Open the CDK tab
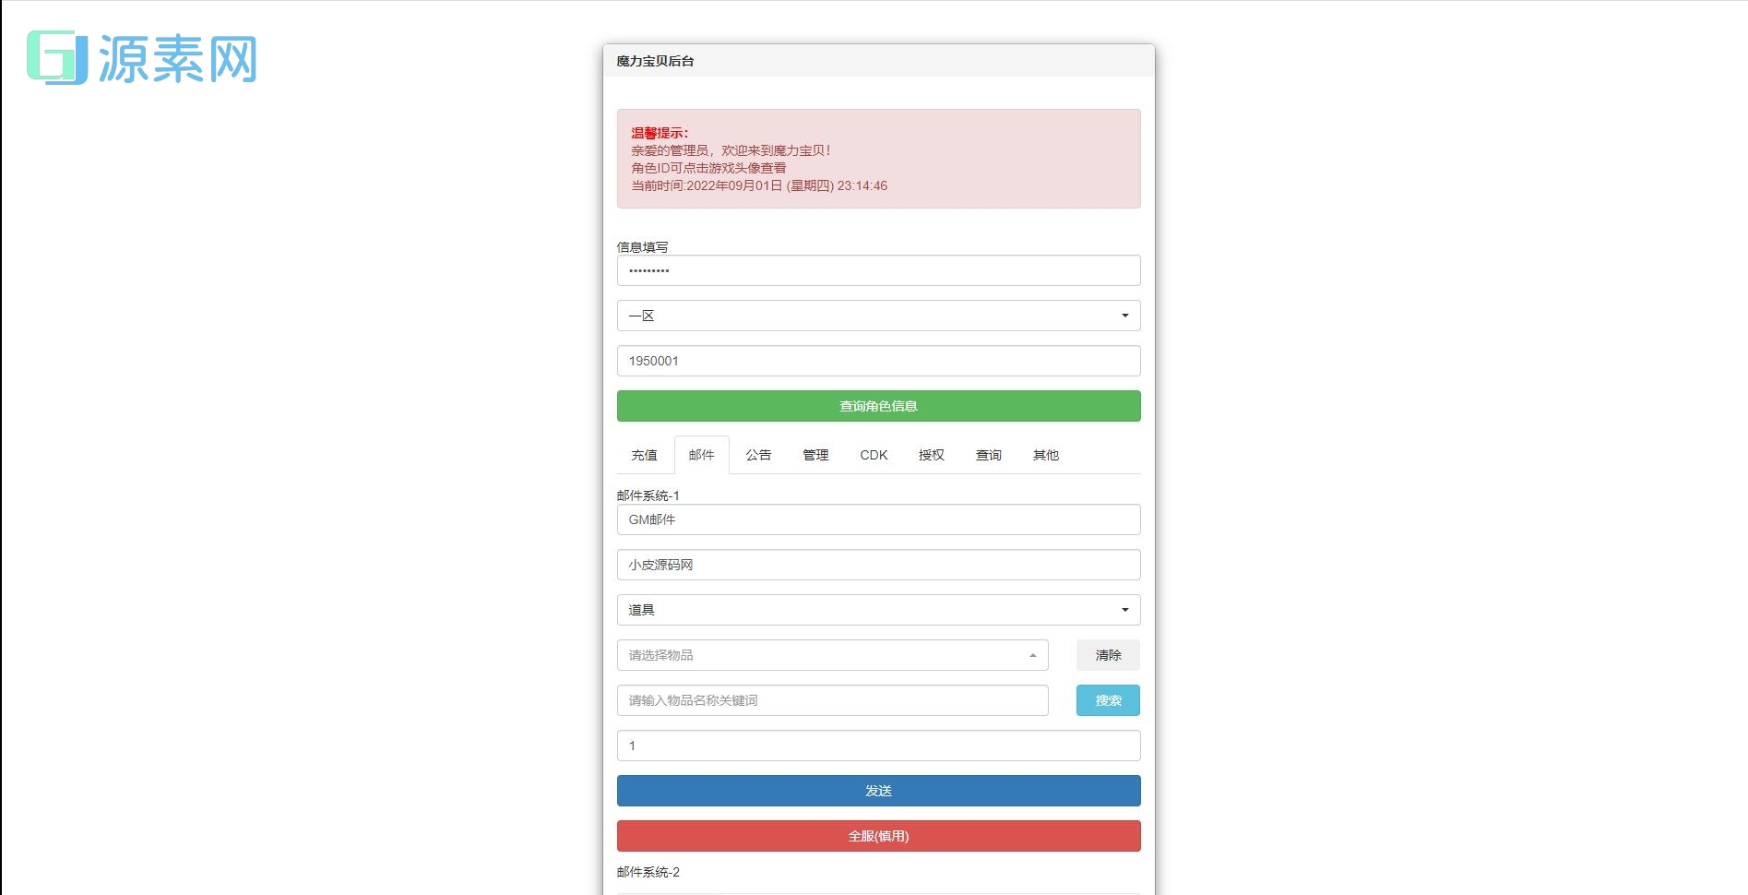Image resolution: width=1748 pixels, height=895 pixels. (873, 454)
